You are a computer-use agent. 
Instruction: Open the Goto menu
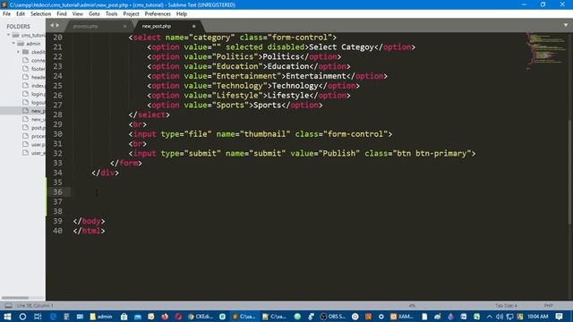94,14
